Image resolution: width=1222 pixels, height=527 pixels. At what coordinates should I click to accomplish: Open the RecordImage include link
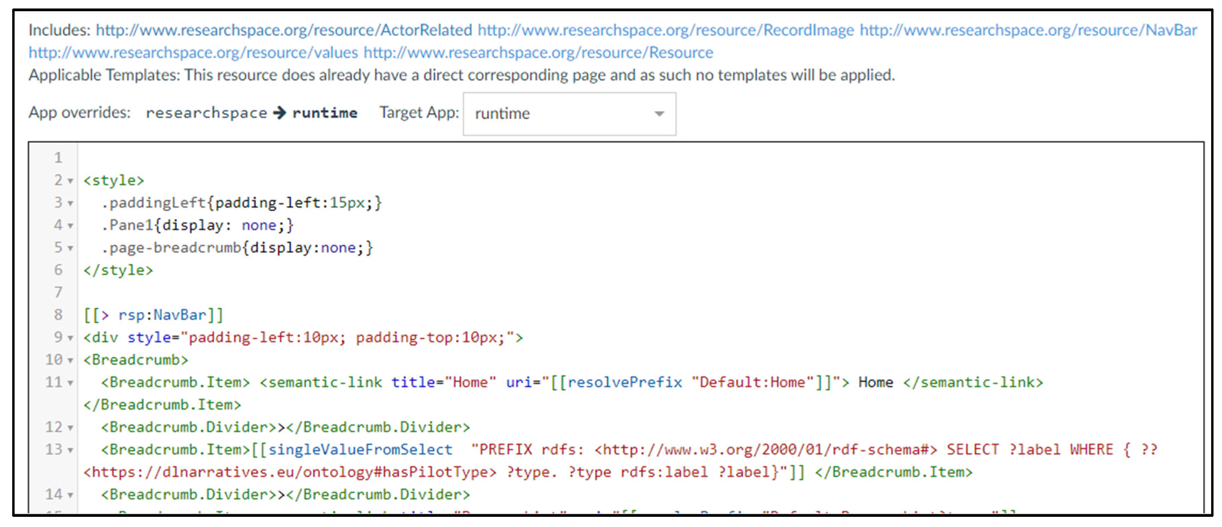point(665,30)
